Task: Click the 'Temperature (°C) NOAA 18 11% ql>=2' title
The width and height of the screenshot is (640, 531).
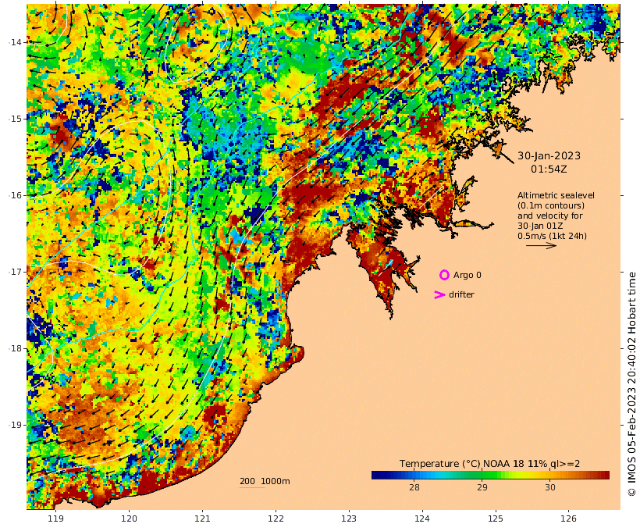Action: click(490, 464)
